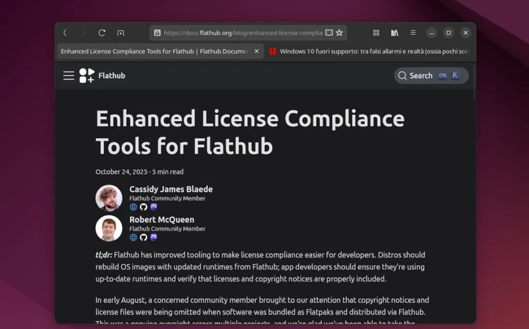Open the Flathub logo icon
529x329 pixels.
tap(86, 75)
